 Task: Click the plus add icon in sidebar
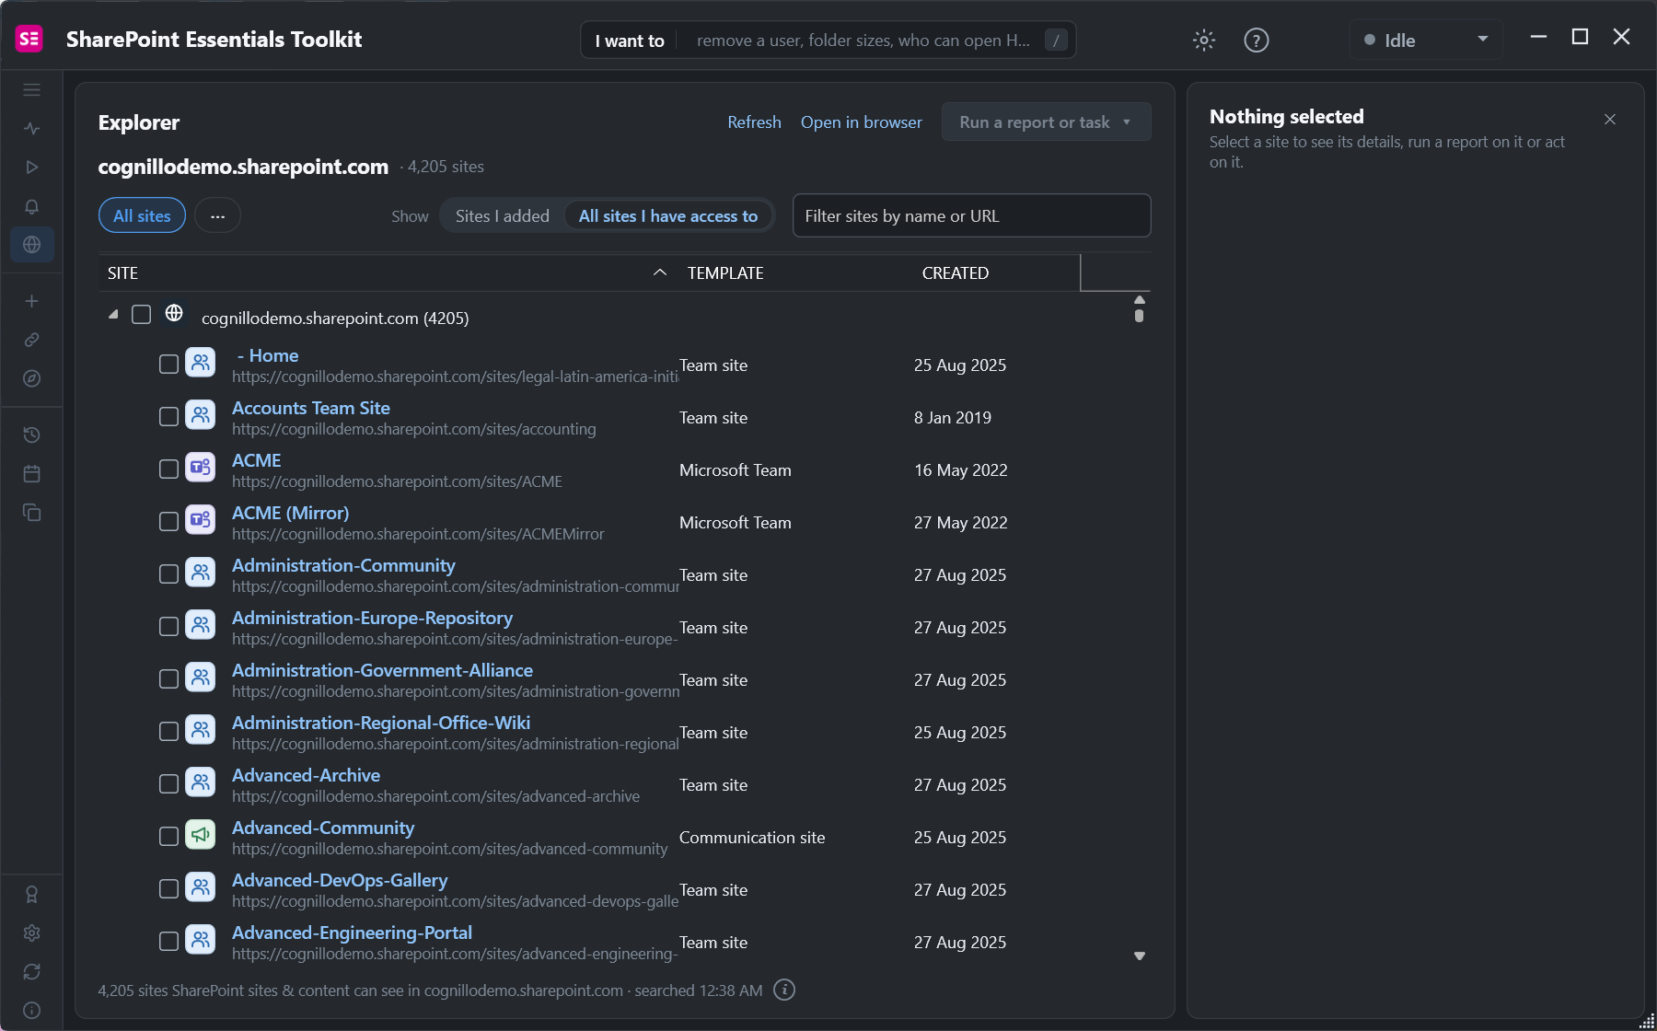32,301
